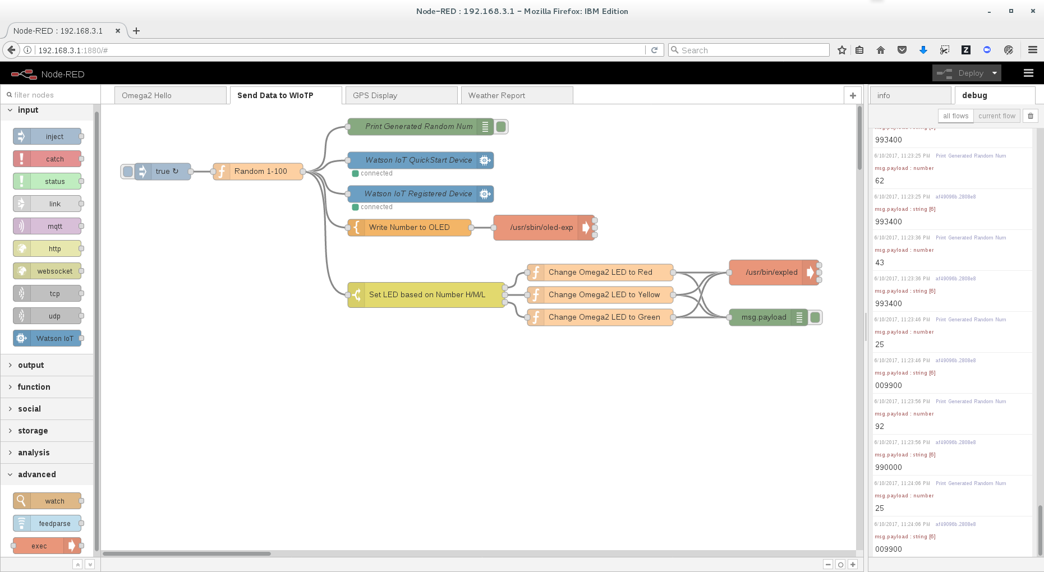Expand the function palette category
This screenshot has width=1044, height=572.
click(47, 387)
